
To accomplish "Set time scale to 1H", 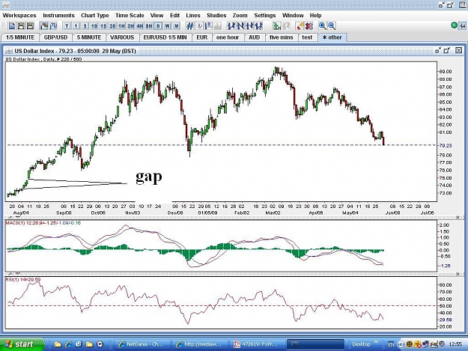I will (121, 26).
